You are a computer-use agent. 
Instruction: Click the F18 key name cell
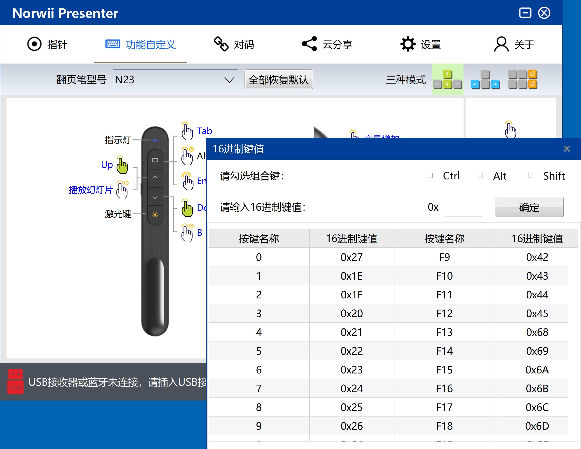pyautogui.click(x=445, y=426)
